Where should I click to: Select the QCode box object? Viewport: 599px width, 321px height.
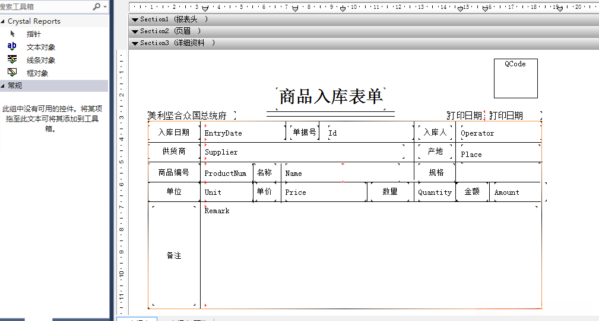pyautogui.click(x=515, y=78)
